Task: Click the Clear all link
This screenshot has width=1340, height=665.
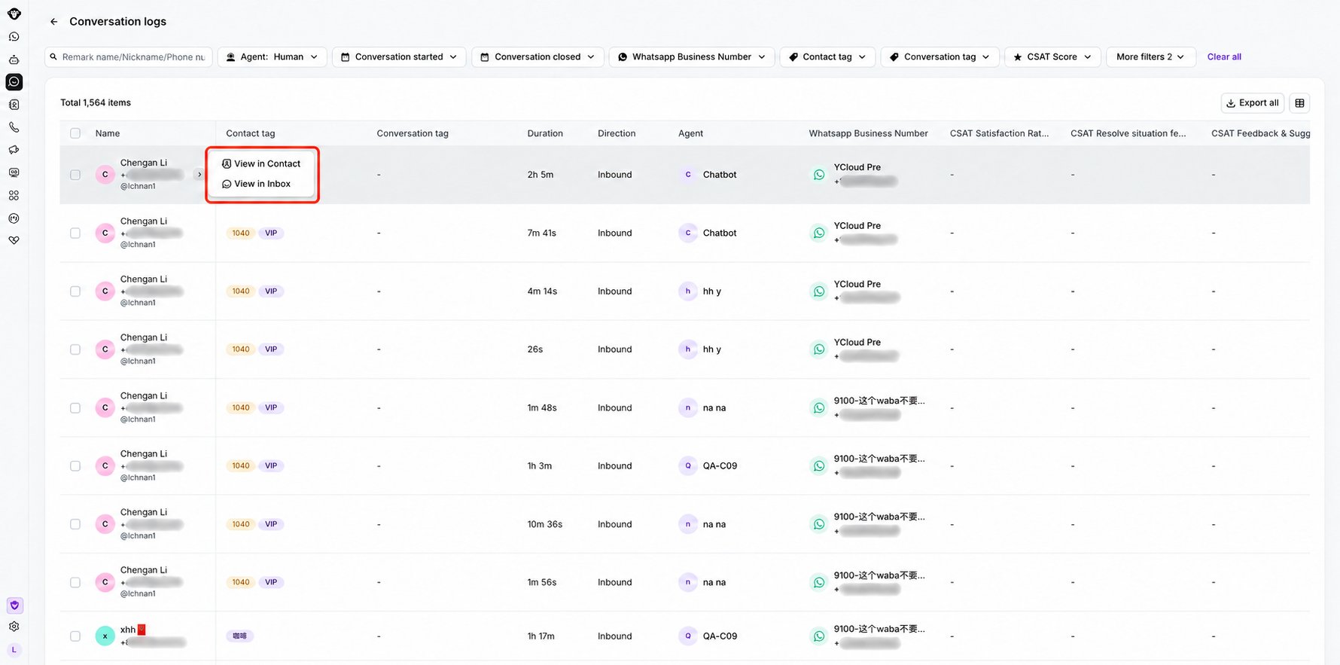Action: (x=1224, y=57)
